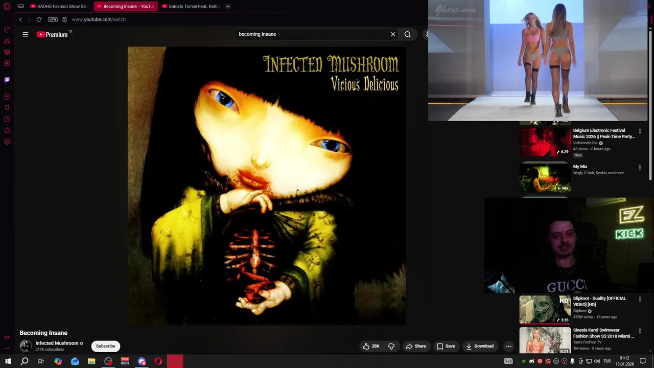Open options for Slipknot Duality video
Viewport: 654px width, 368px height.
pos(640,299)
